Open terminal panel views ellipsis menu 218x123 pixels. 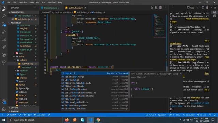click(x=173, y=8)
